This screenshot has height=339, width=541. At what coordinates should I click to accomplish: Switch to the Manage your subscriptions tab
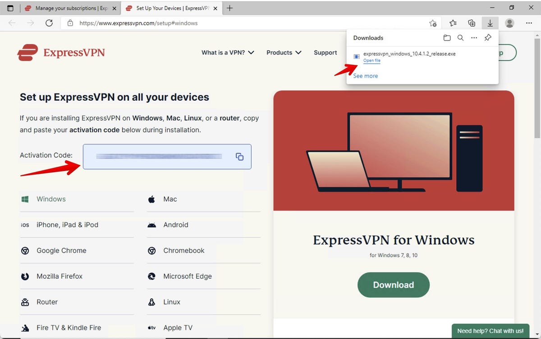[x=69, y=8]
